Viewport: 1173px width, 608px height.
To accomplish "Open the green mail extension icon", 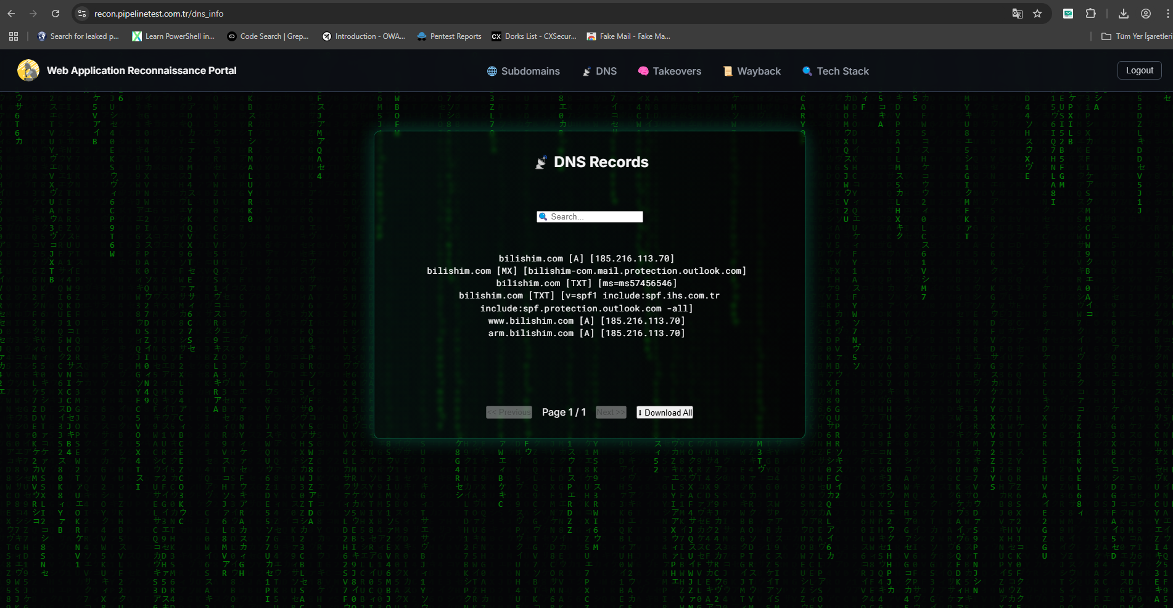I will click(1068, 14).
